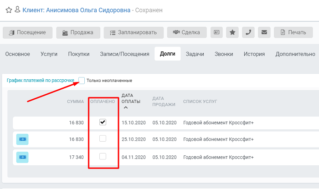Select the Долги tab
319x189 pixels.
[x=167, y=54]
